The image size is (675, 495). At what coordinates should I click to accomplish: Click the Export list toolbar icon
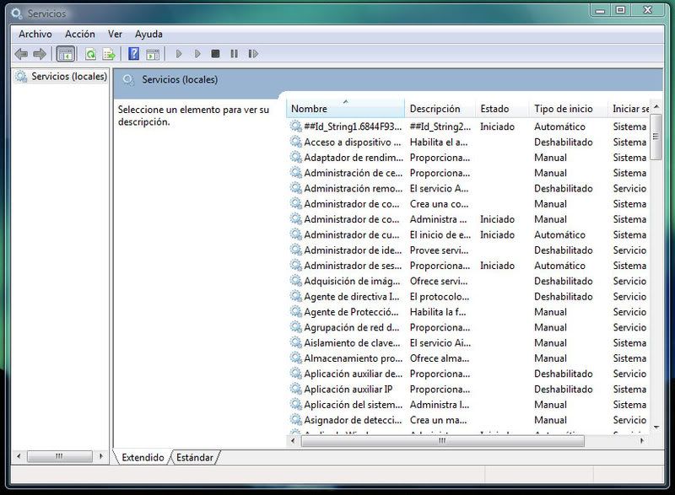(109, 54)
